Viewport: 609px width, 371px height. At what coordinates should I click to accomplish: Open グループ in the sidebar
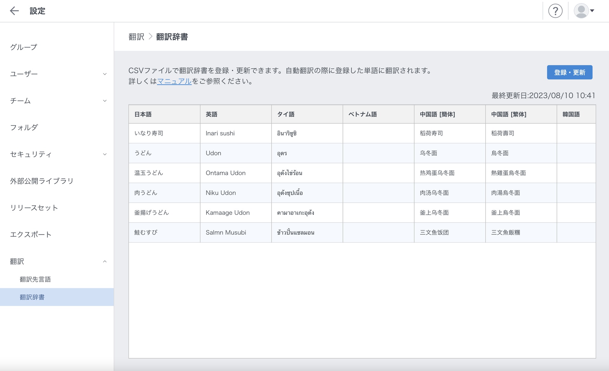pos(23,47)
